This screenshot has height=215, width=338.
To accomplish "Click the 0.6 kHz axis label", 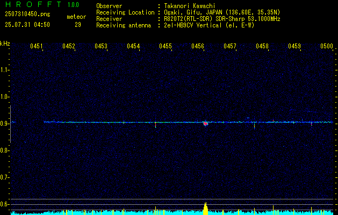I will click(4, 204).
